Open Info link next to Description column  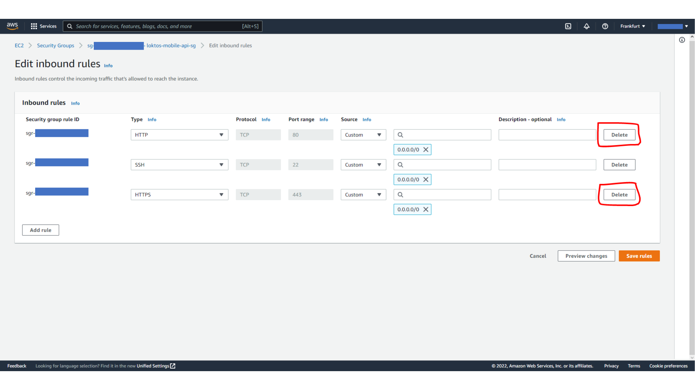tap(561, 120)
